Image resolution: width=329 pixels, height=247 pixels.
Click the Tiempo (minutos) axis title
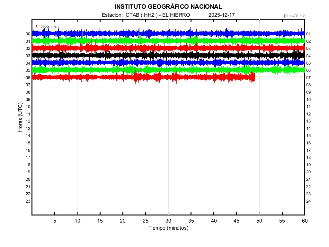168,228
